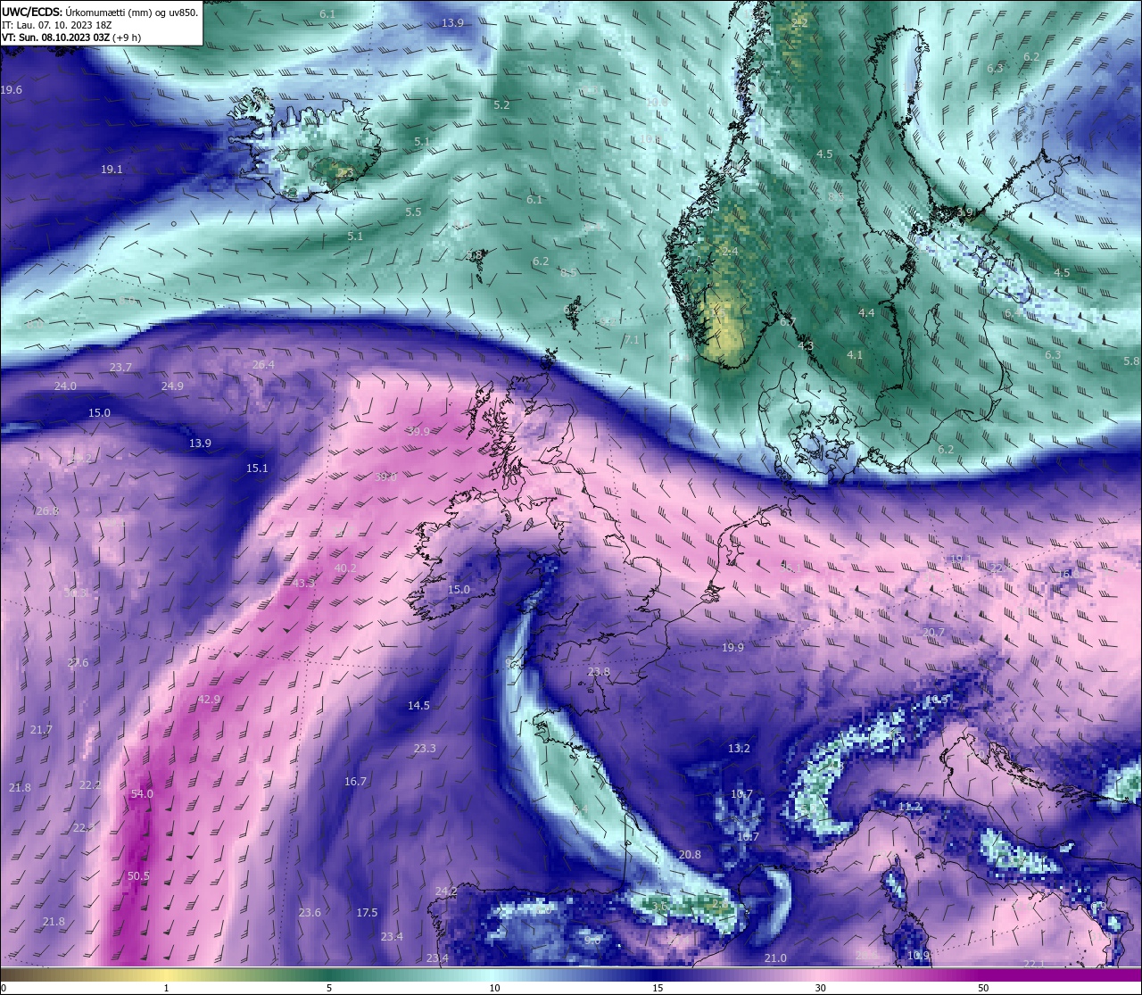Viewport: 1142px width, 995px height.
Task: Select the VT: Sun. 08.10.2023 03Z line
Action: 70,37
